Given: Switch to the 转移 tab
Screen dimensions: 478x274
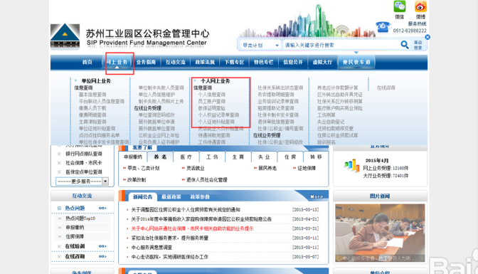Looking at the screenshot, I should [316, 157].
